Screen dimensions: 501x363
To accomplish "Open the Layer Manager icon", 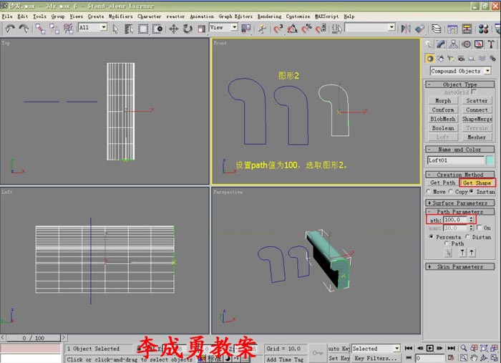I will [436, 29].
